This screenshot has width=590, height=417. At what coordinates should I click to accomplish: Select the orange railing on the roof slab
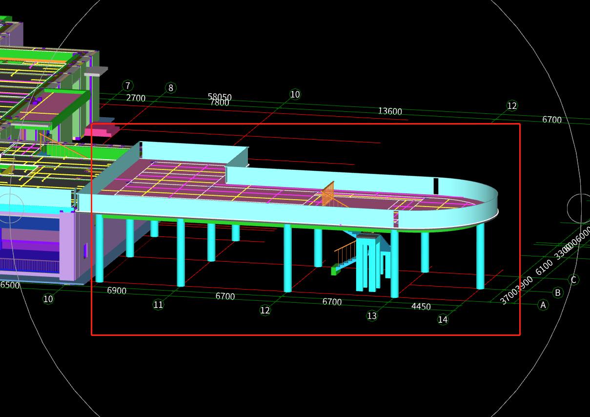click(x=328, y=194)
